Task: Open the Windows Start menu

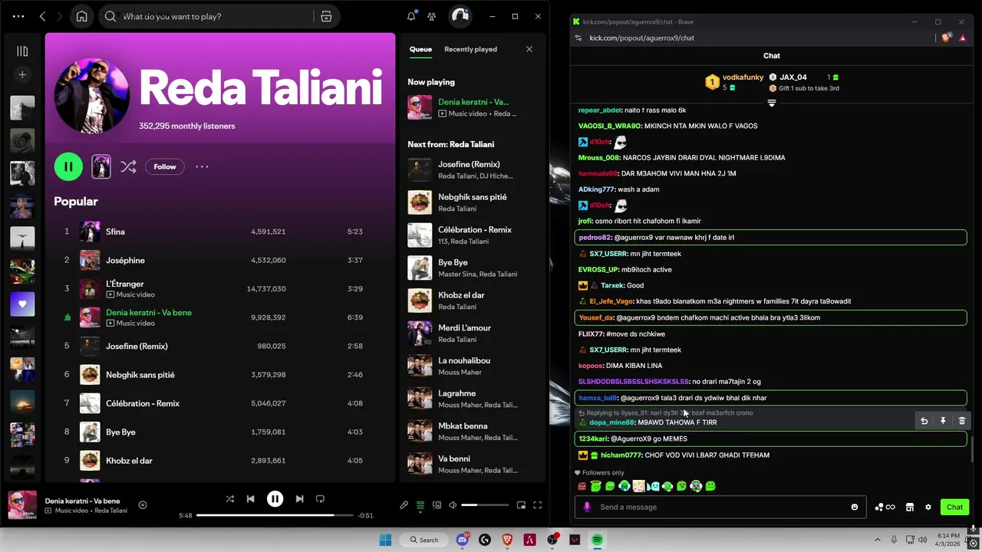Action: 385,540
